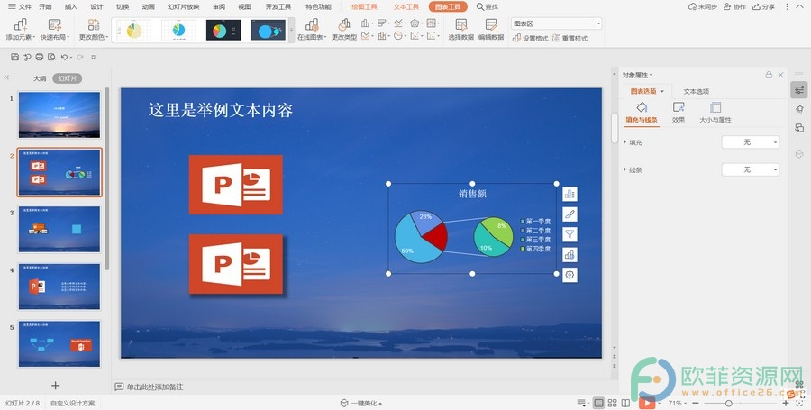Click to add notes (单击此处添加备注)
This screenshot has width=811, height=410.
pyautogui.click(x=155, y=387)
